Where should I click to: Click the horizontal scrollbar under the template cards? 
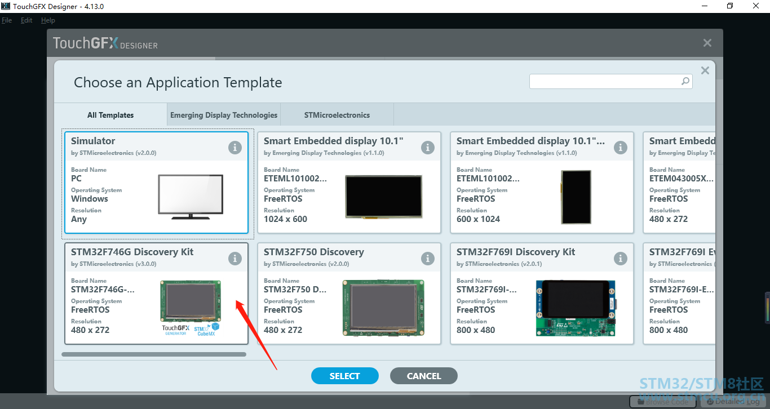[154, 354]
